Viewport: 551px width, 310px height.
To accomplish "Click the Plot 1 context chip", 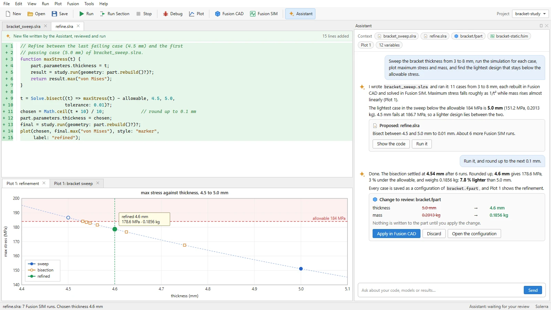I will (366, 45).
